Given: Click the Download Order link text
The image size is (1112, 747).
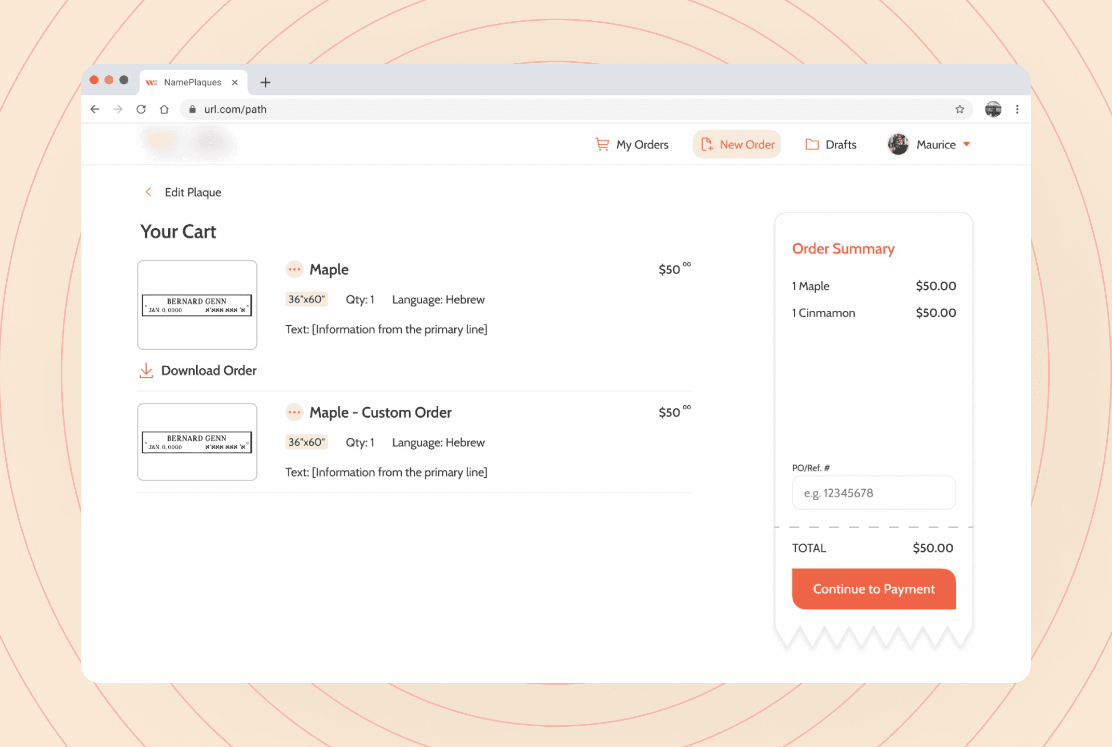Looking at the screenshot, I should [209, 370].
